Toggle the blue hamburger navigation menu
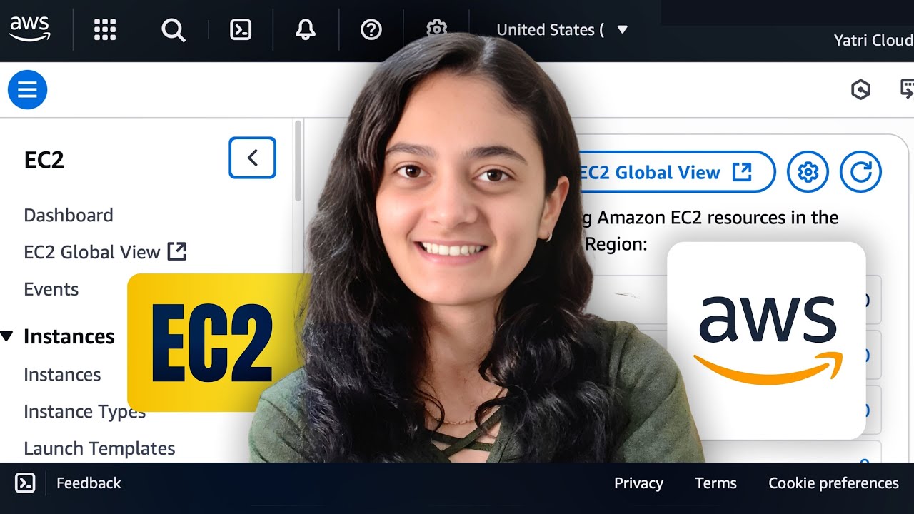 (28, 89)
